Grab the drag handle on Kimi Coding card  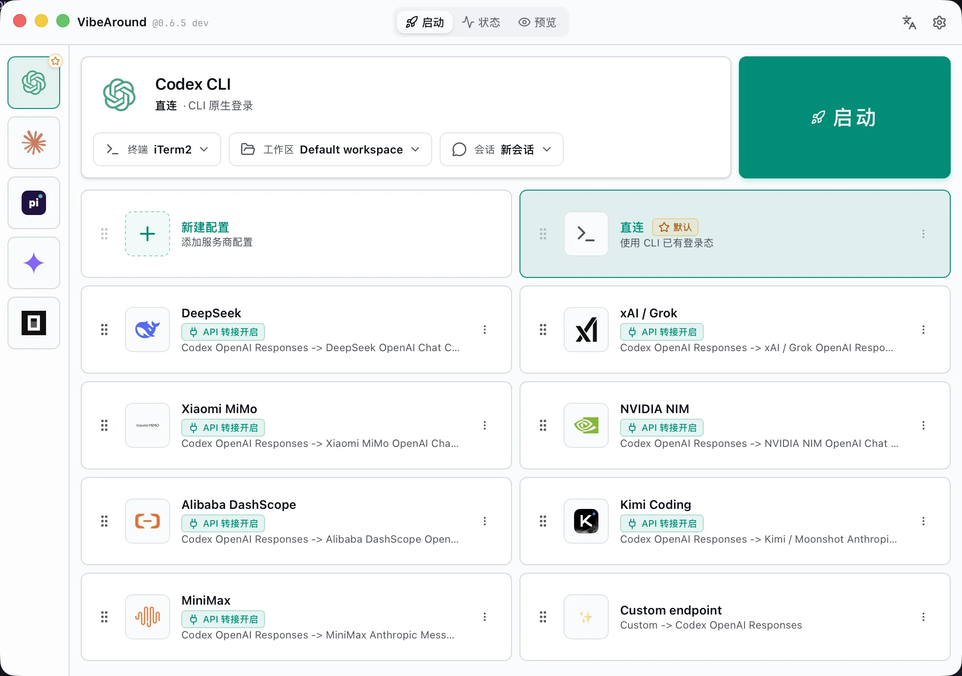tap(543, 521)
